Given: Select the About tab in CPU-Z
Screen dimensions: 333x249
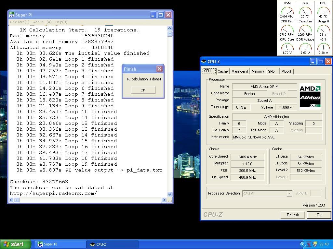Looking at the screenshot, I should click(286, 71).
